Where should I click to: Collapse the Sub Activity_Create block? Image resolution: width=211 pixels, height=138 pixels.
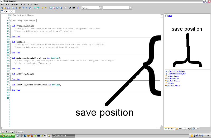10,58
